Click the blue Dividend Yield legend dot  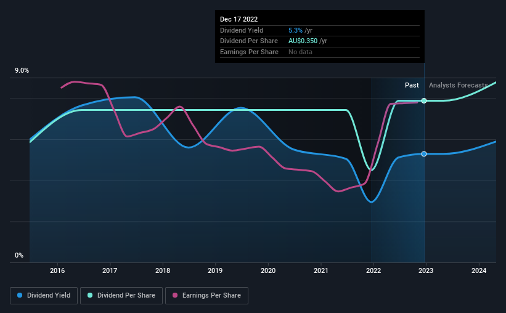pos(20,295)
